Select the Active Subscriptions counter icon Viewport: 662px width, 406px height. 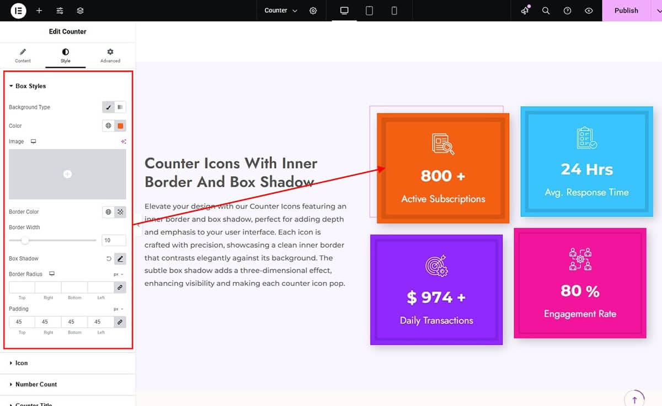tap(443, 144)
